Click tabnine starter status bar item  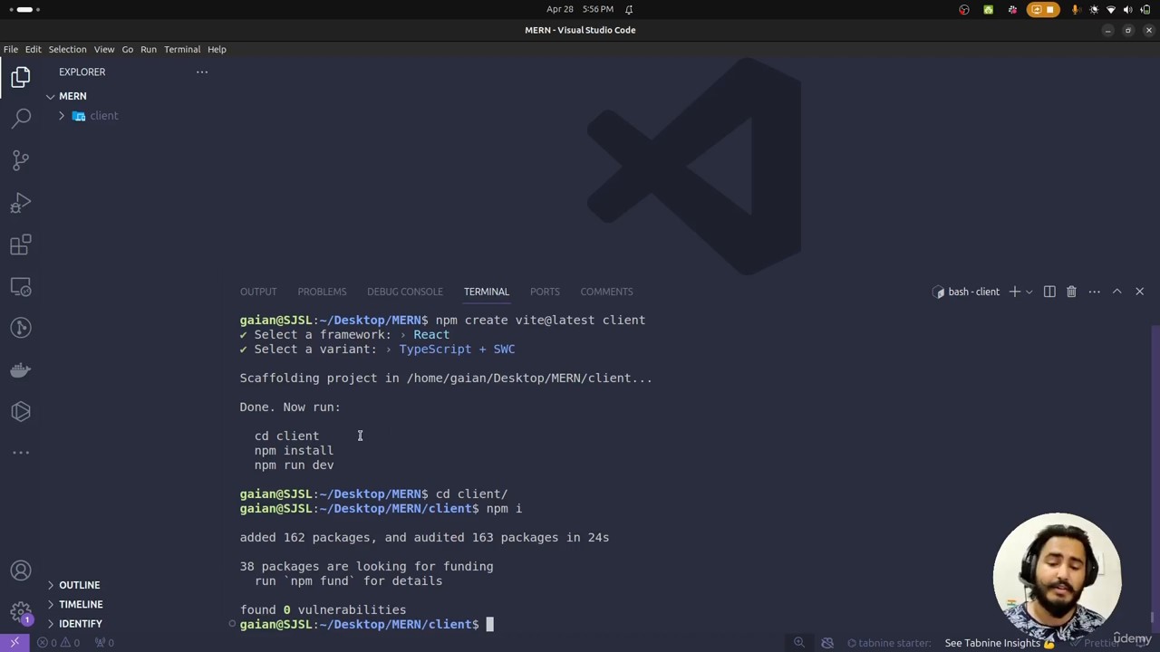(x=888, y=643)
